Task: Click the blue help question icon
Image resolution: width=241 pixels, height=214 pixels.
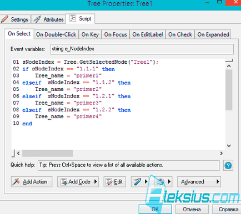Action: coord(228,165)
